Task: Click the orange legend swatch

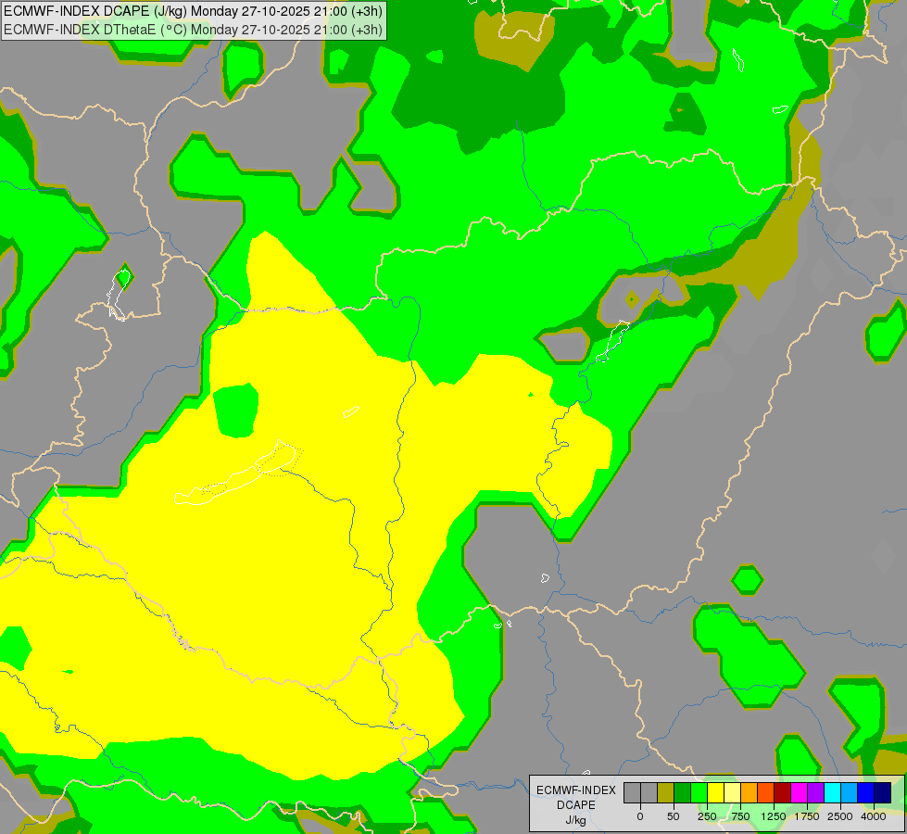Action: click(750, 792)
